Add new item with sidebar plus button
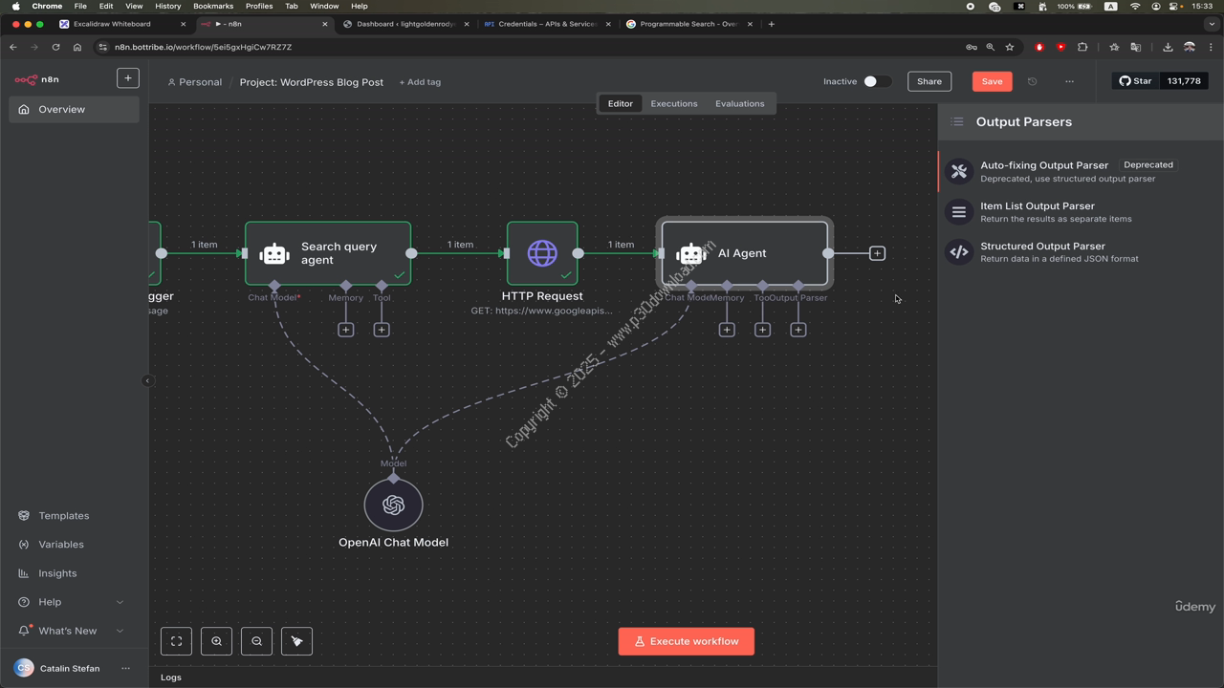Image resolution: width=1224 pixels, height=688 pixels. 127,78
